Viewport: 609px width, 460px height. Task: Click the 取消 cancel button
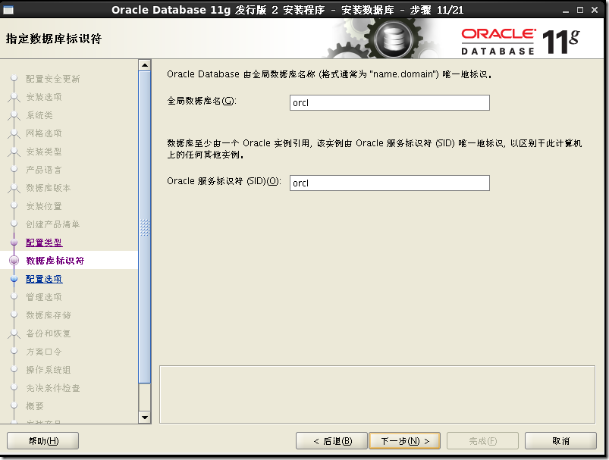click(x=560, y=440)
